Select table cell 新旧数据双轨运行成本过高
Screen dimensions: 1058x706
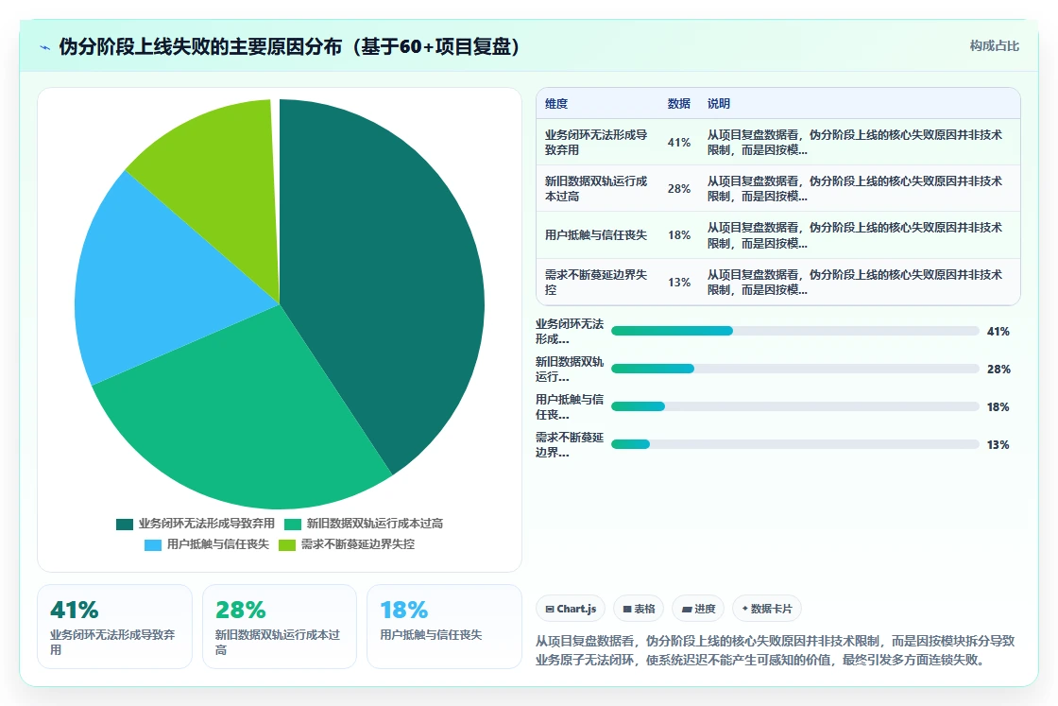point(596,189)
